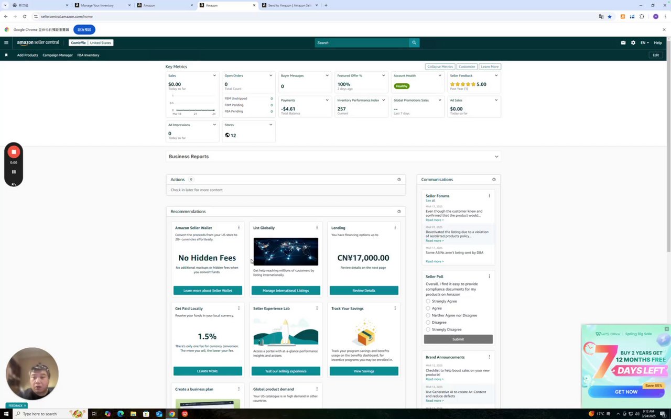
Task: Open Get Paid Locally card options menu
Action: [239, 308]
